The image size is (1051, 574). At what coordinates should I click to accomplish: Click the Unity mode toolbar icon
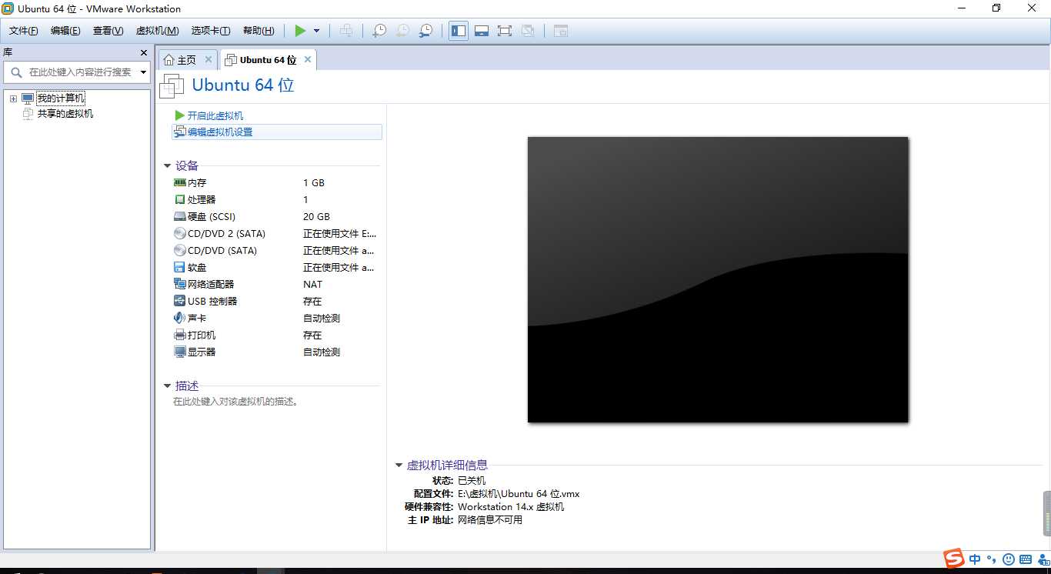[528, 31]
